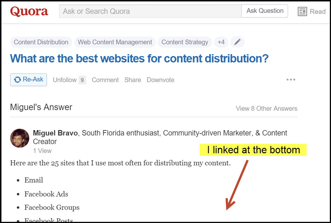Click the Re-Ask button
Viewport: 331px width, 223px height.
coord(29,80)
